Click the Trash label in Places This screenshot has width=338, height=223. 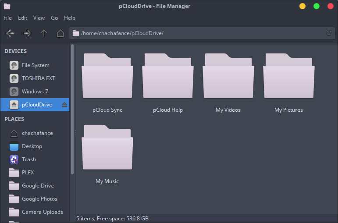29,159
